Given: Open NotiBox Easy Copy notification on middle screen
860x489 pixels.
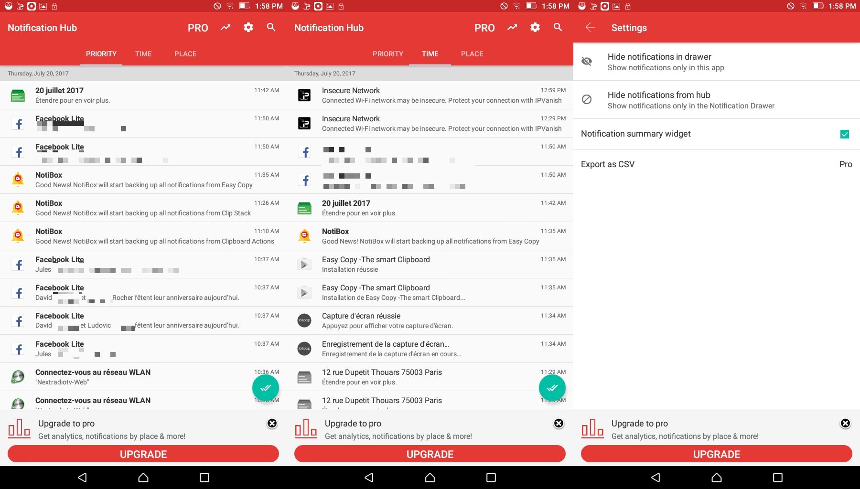Looking at the screenshot, I should pyautogui.click(x=430, y=236).
